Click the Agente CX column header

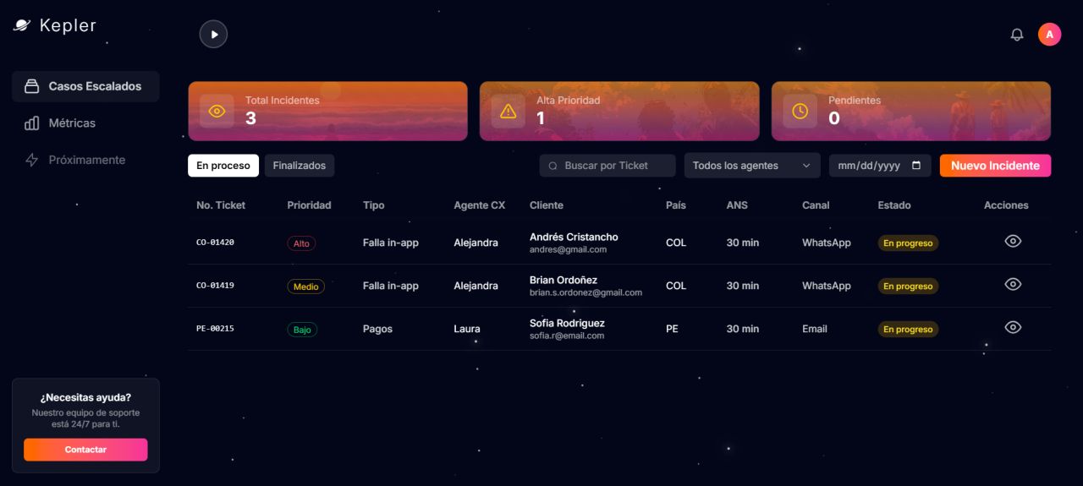[x=479, y=205]
